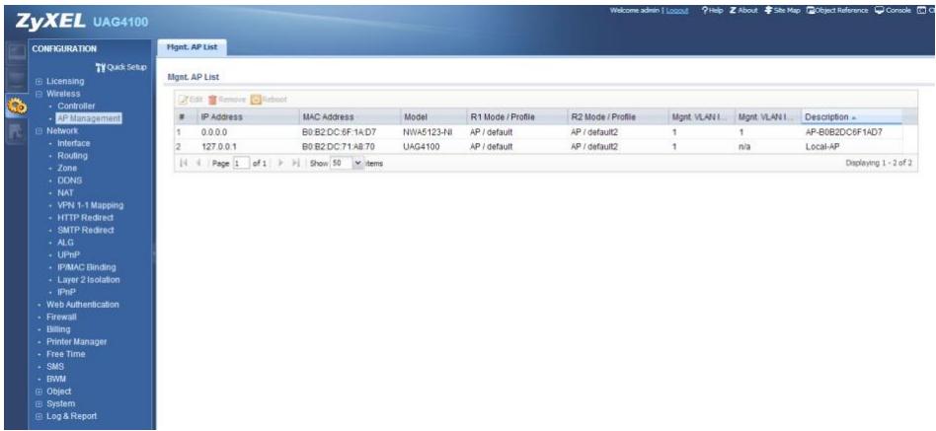Click the Remove trash icon

point(211,100)
